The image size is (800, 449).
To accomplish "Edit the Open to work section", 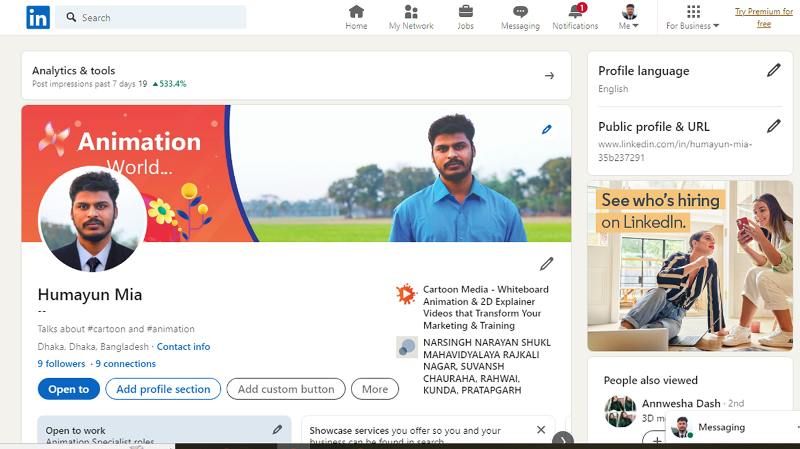I will point(277,429).
